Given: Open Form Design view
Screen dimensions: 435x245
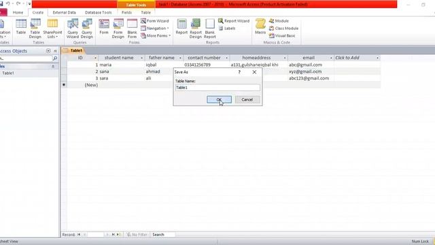Looking at the screenshot, I should click(118, 29).
